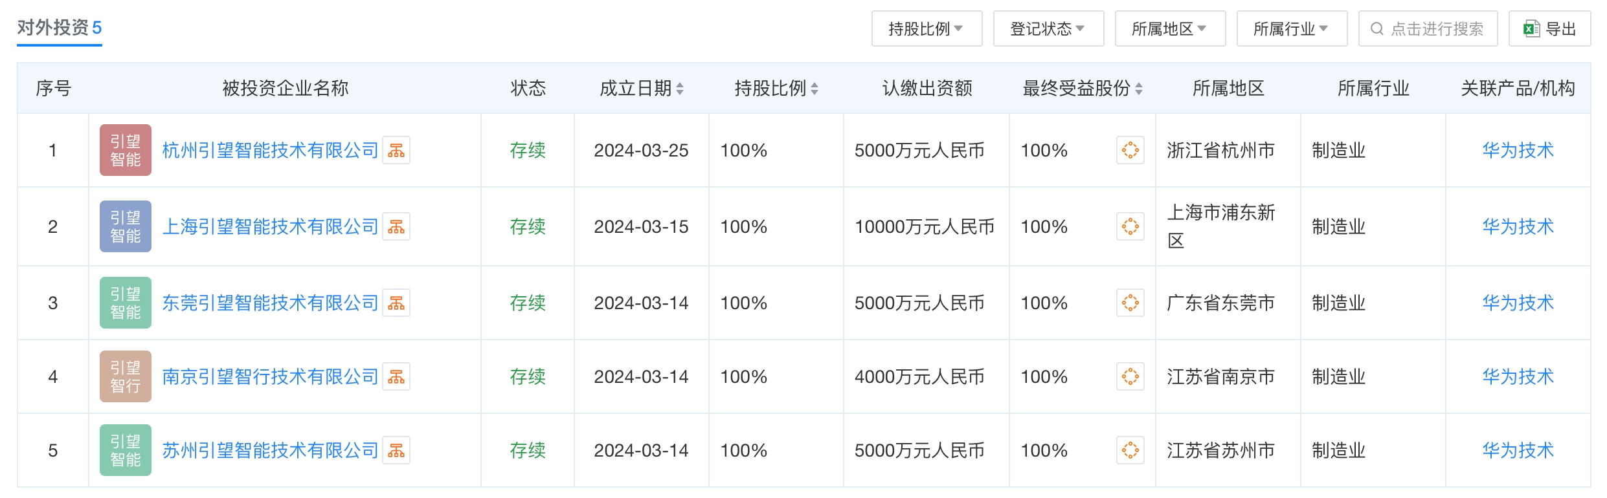The width and height of the screenshot is (1607, 498).
Task: Sort table by 最终受益股份 column
Action: (1082, 89)
